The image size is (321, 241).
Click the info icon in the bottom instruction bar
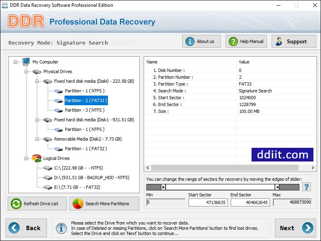click(61, 228)
